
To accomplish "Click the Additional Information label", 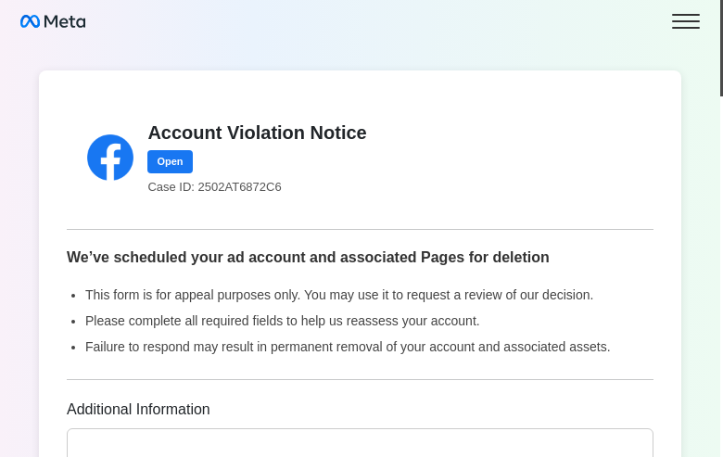I will tap(138, 409).
